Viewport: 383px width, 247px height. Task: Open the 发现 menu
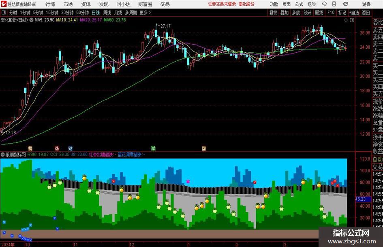pos(104,4)
